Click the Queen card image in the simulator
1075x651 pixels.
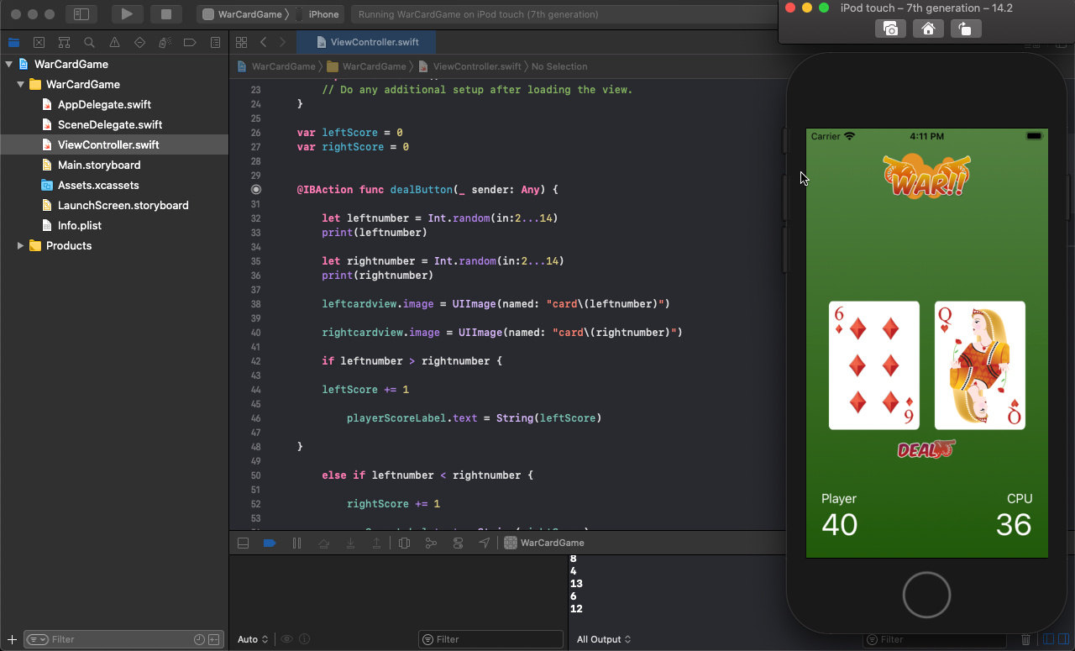(979, 365)
